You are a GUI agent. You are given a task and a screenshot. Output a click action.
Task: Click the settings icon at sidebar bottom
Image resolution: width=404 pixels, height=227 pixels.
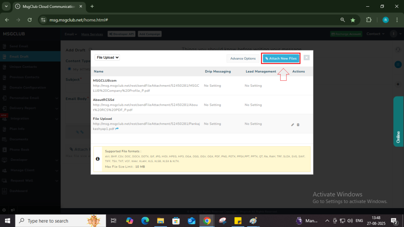click(x=4, y=210)
